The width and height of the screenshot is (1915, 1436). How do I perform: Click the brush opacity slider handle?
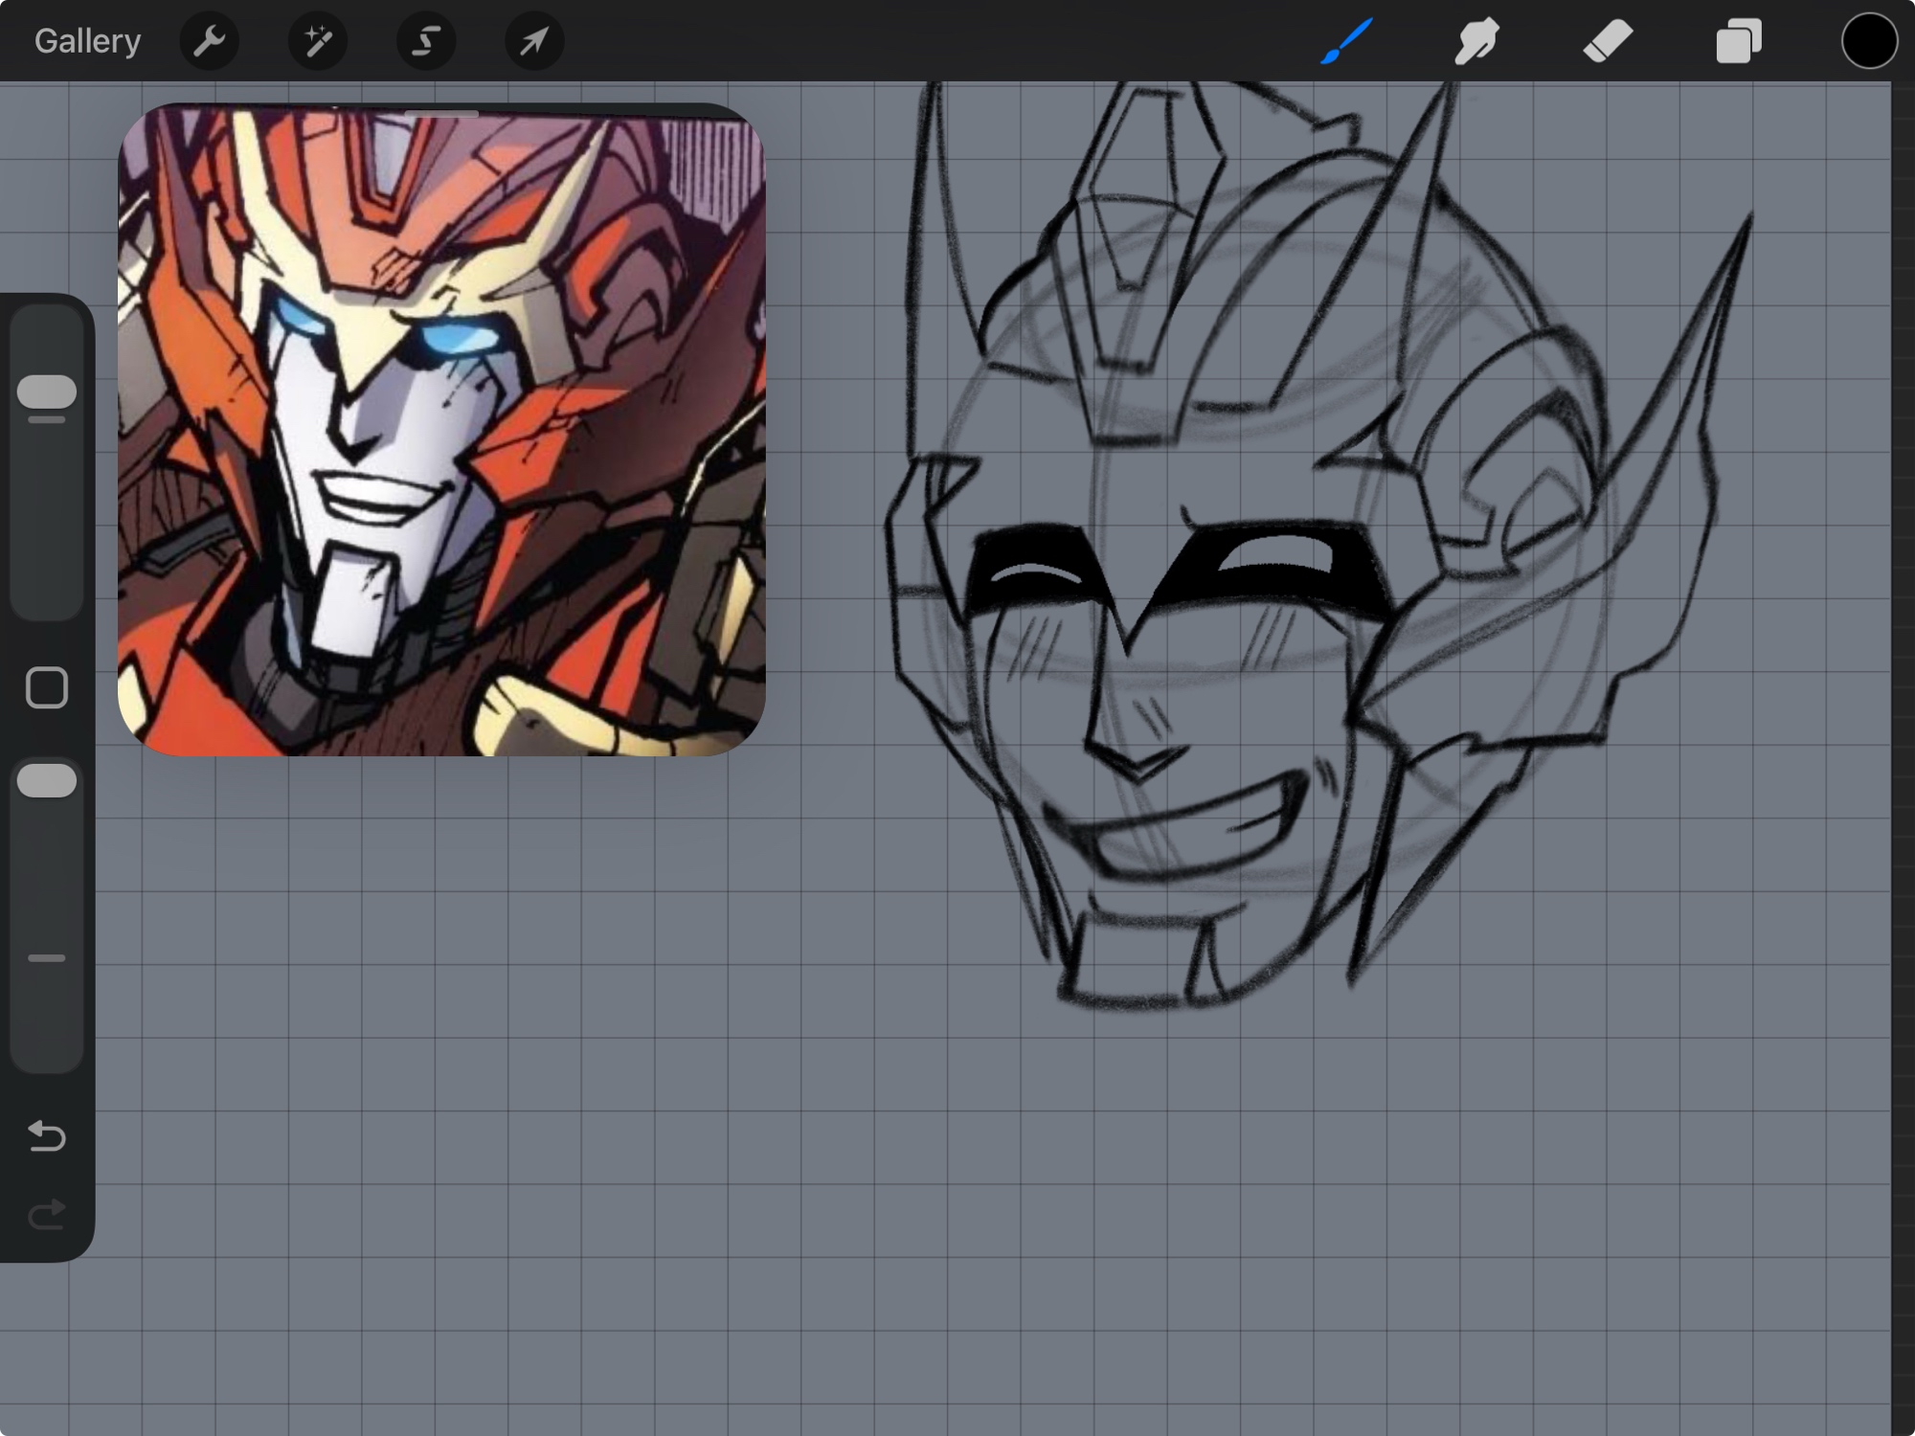click(46, 781)
